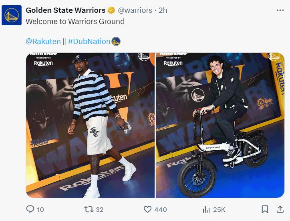This screenshot has height=221, width=290.
Task: Click the Warriors profile avatar logo
Action: pyautogui.click(x=12, y=15)
